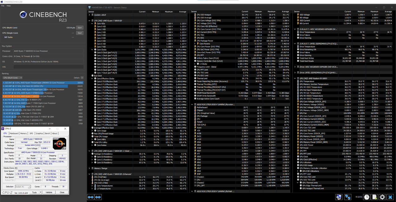Screen dimensions: 396x202
Task: Close sensors with the blue X icon
Action: 390,197
